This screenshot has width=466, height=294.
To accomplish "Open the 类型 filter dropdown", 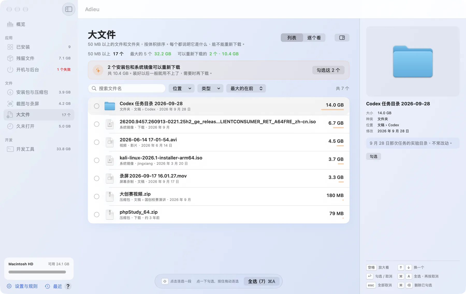I will pos(210,88).
